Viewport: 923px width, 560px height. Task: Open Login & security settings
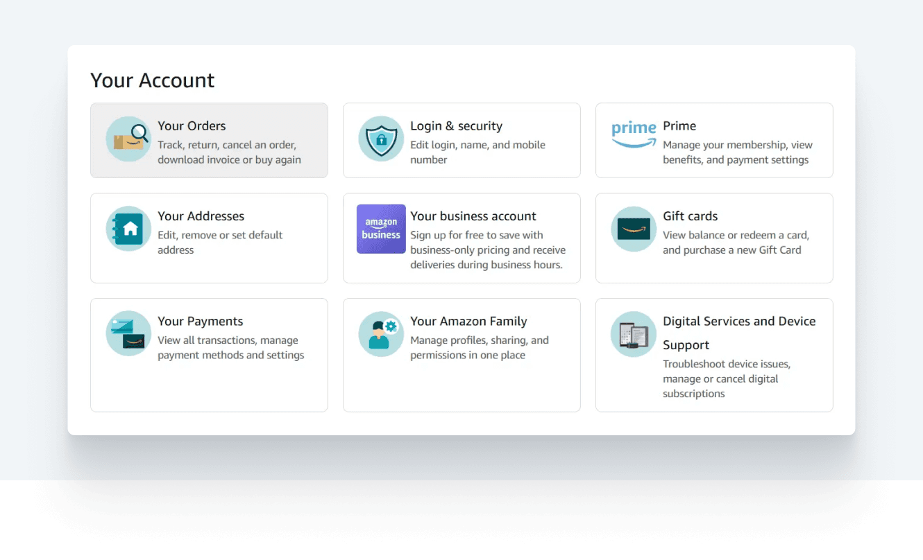(x=456, y=125)
